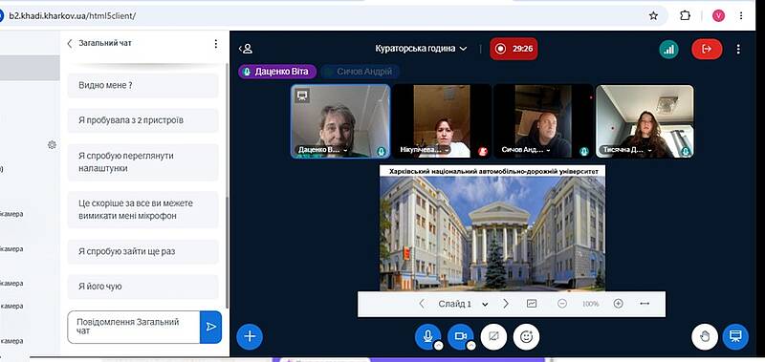Expand the microphone audio device options arrow
Image resolution: width=765 pixels, height=362 pixels.
[x=438, y=346]
